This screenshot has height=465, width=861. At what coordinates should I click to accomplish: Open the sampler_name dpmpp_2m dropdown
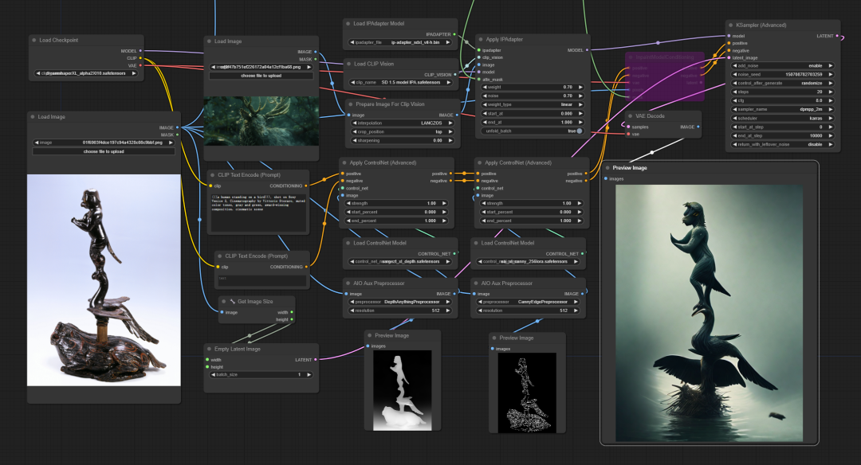[783, 110]
